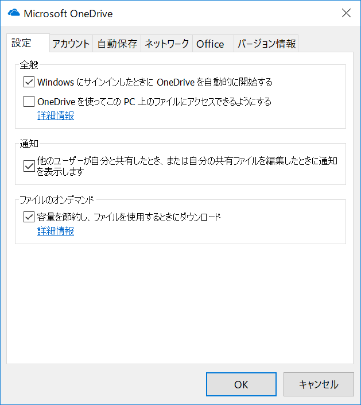The width and height of the screenshot is (361, 405).
Task: Close the Microsoft OneDrive dialog
Action: click(346, 13)
